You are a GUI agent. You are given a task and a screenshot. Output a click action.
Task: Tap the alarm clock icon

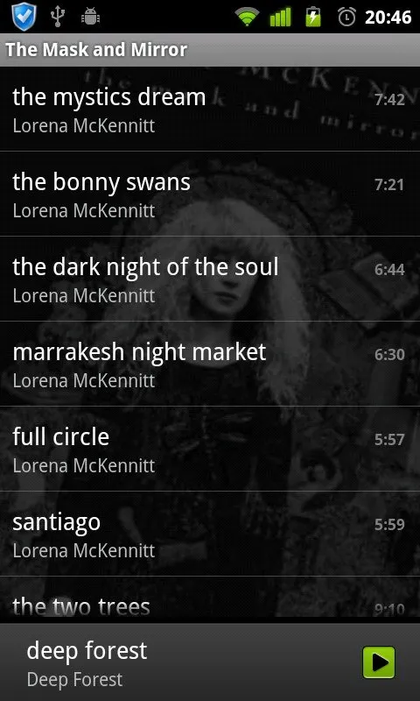(x=346, y=17)
